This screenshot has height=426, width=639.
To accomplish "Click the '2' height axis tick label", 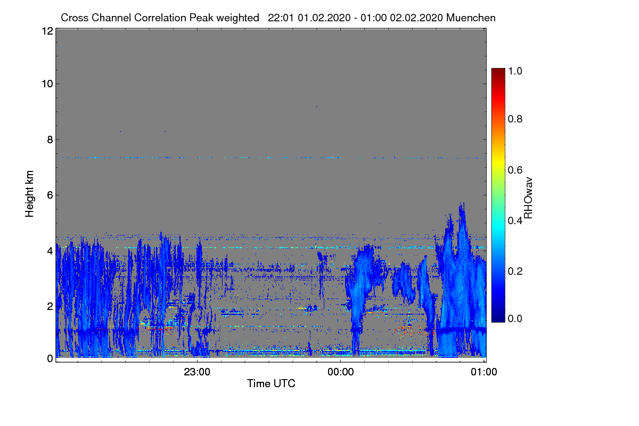I will [50, 306].
